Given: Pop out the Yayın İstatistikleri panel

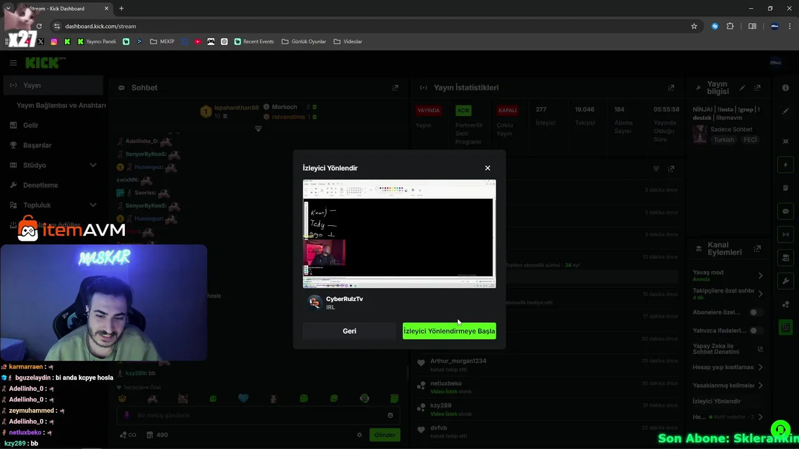Looking at the screenshot, I should (x=671, y=88).
